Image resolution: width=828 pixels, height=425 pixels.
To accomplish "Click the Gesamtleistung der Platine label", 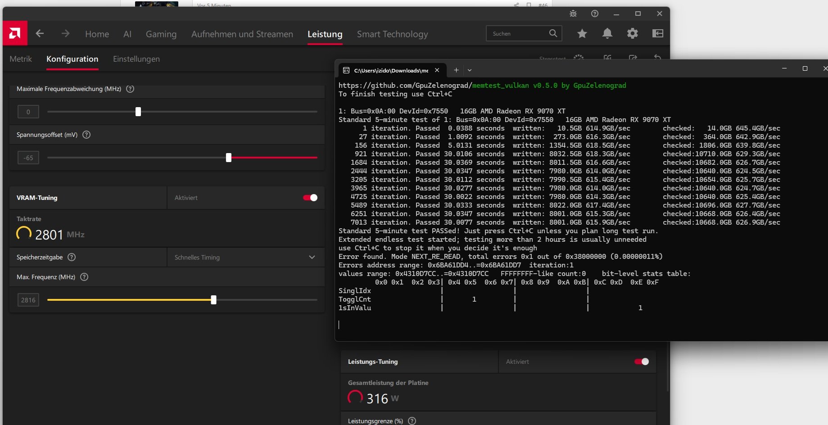I will (388, 383).
